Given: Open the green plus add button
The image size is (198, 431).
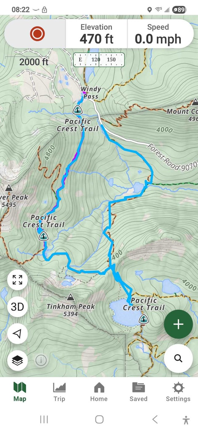Looking at the screenshot, I should [178, 324].
